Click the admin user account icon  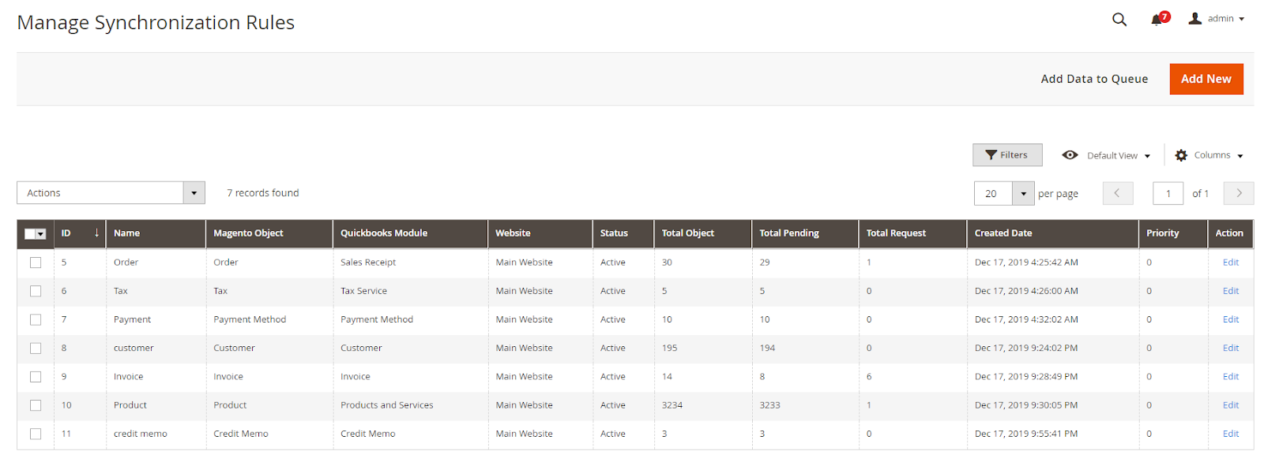click(x=1195, y=19)
